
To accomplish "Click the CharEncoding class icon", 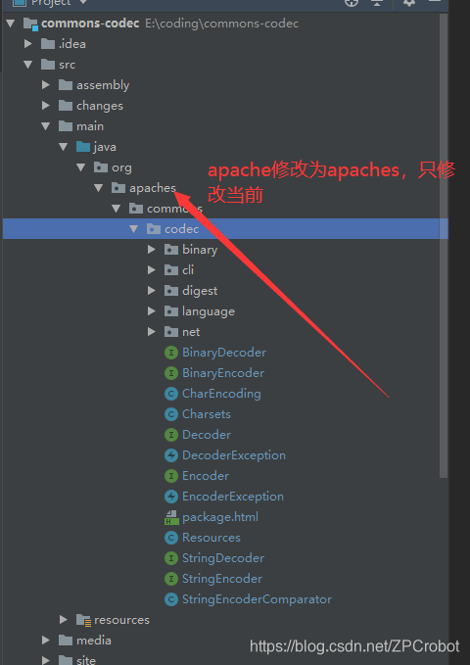I will (x=171, y=394).
